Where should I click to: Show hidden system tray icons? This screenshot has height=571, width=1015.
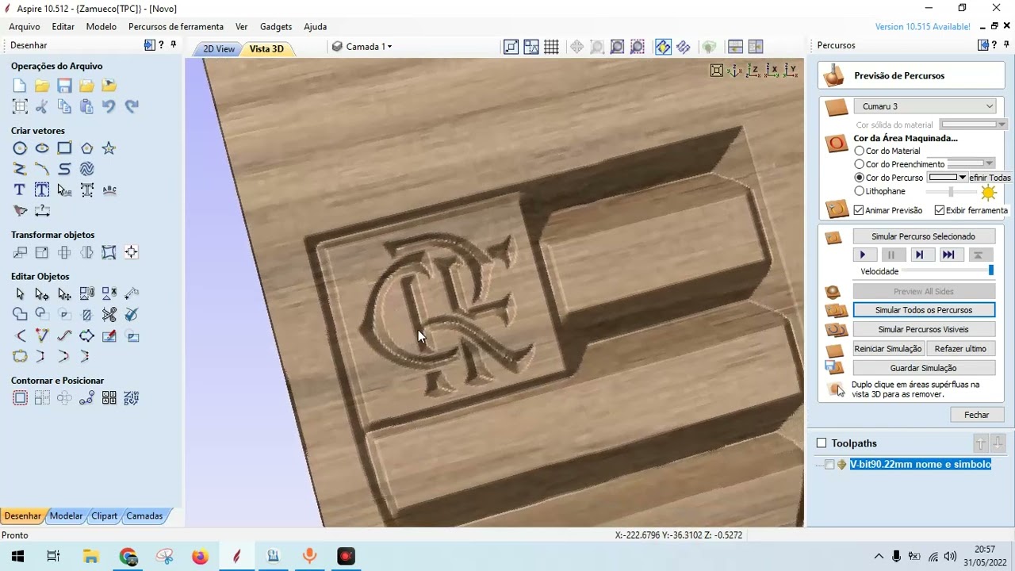(x=879, y=556)
